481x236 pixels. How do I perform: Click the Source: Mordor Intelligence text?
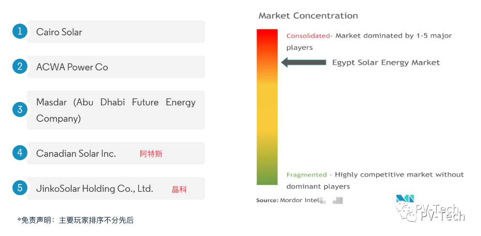[x=288, y=200]
